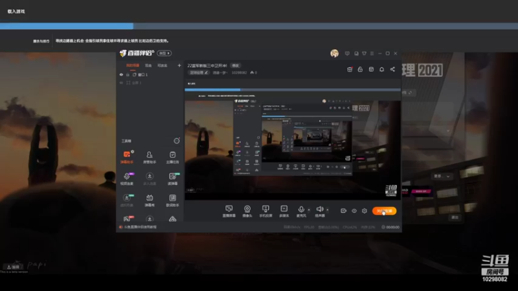Mute the 麦克风 microphone
The width and height of the screenshot is (518, 291).
click(301, 211)
